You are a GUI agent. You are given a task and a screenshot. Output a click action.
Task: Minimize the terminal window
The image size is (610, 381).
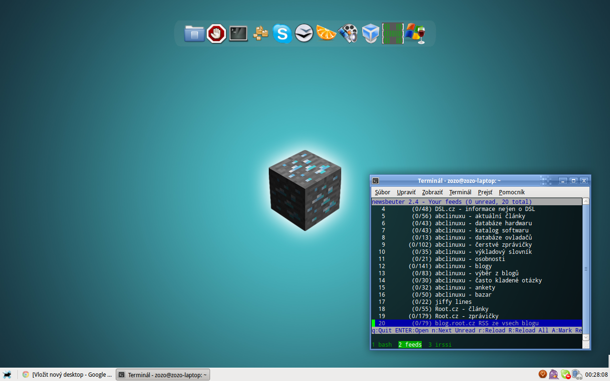563,180
